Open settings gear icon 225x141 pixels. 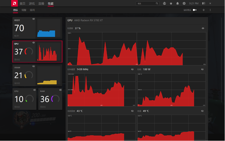click(184, 4)
